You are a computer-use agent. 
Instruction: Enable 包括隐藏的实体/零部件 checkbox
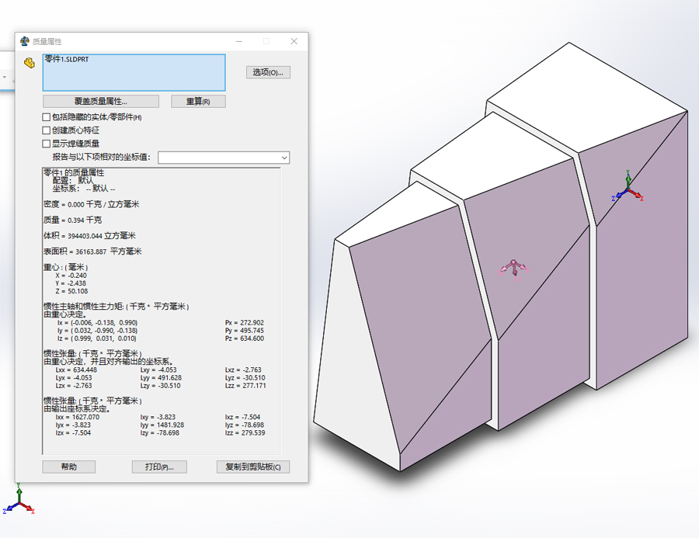pos(47,117)
